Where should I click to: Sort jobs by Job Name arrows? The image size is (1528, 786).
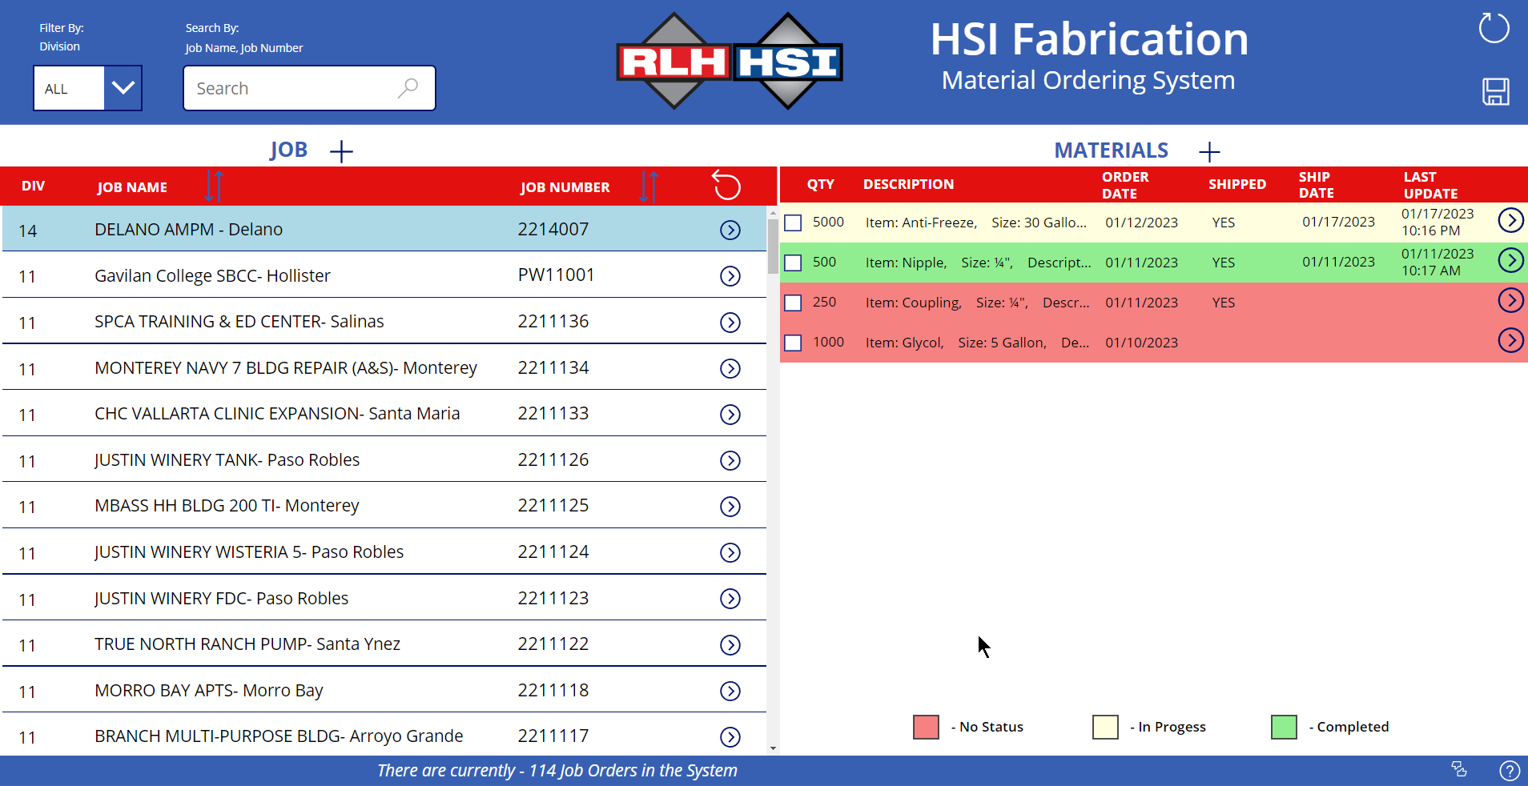click(214, 186)
